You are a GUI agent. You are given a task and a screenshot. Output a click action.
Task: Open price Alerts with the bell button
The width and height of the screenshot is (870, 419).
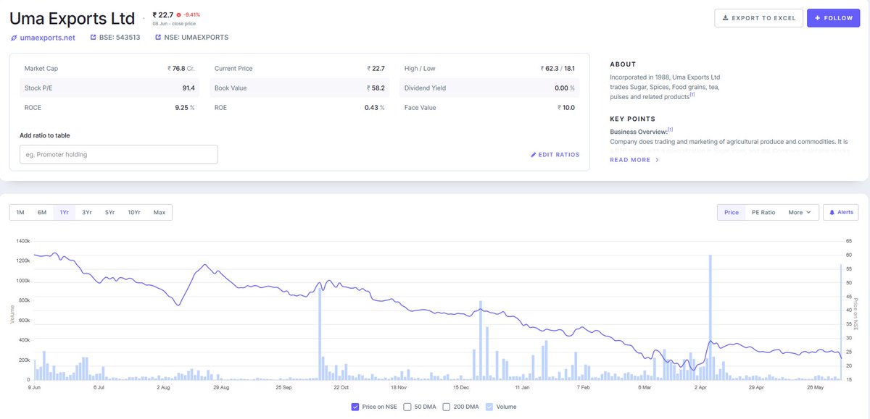click(841, 212)
